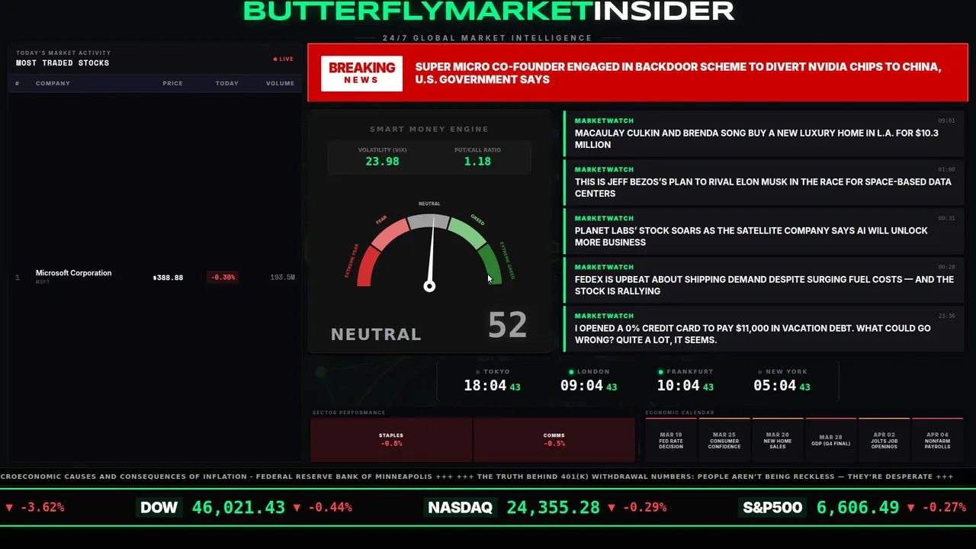The image size is (976, 549).
Task: Open the APR 04 Nonfarm Payrolls event
Action: click(x=938, y=440)
